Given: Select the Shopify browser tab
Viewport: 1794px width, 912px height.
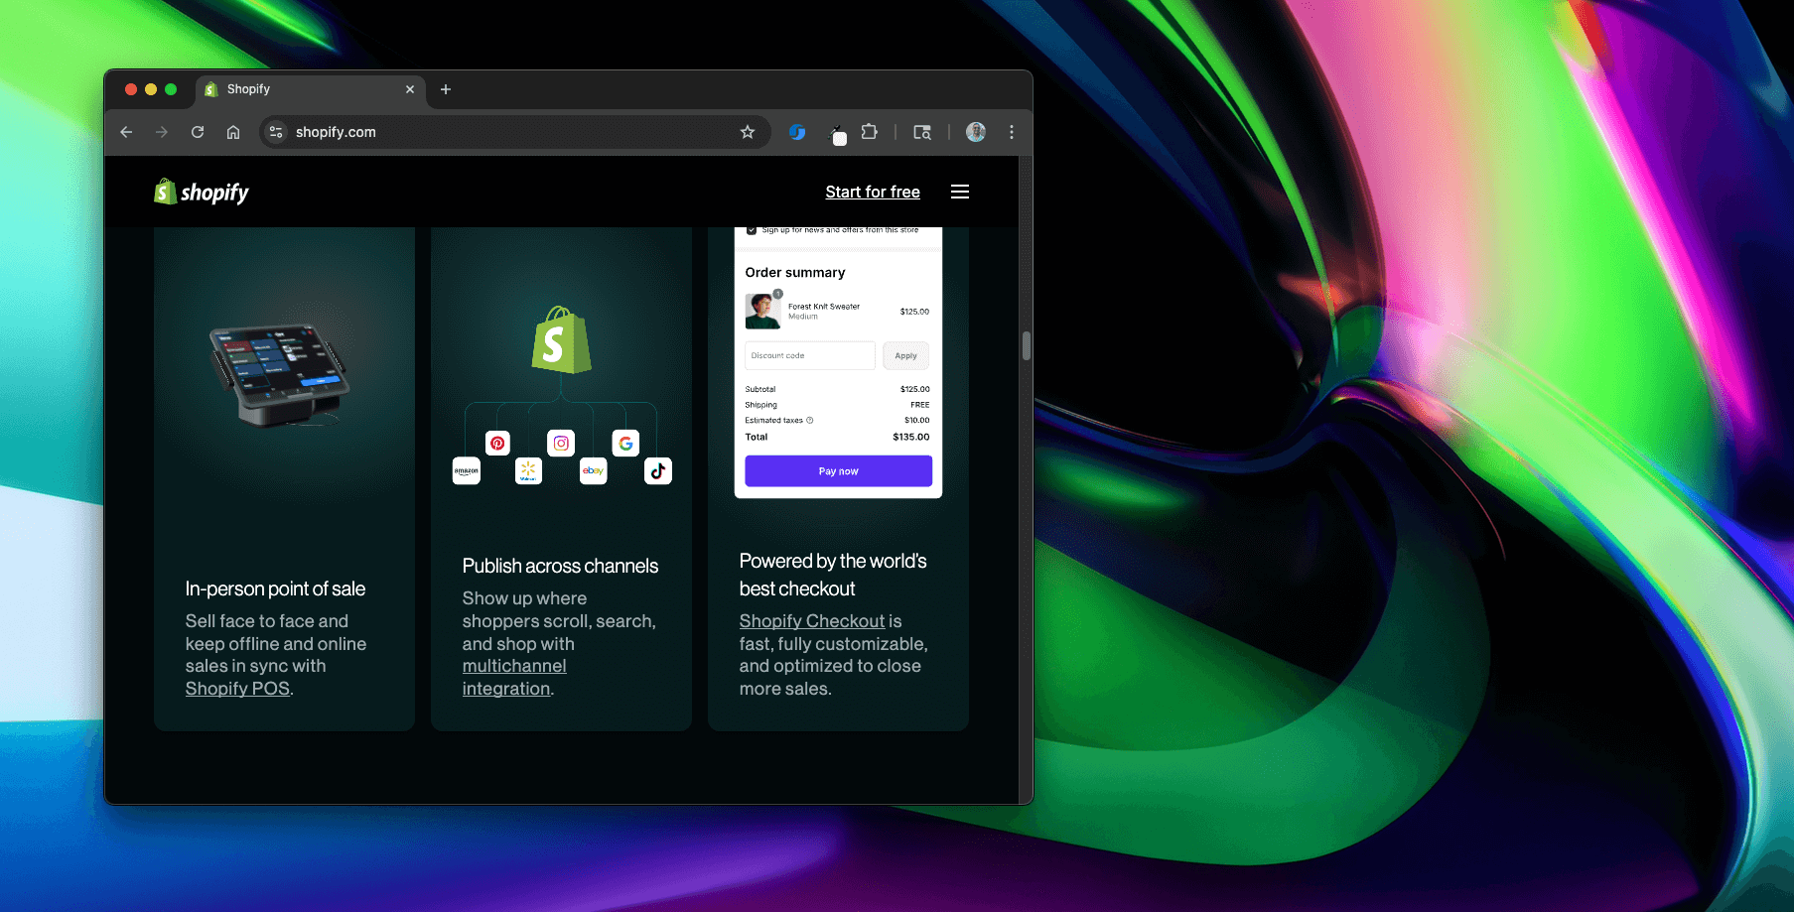Looking at the screenshot, I should pyautogui.click(x=311, y=89).
